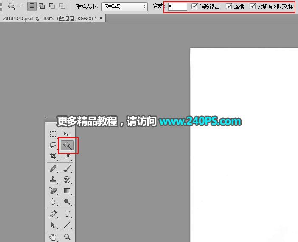Select the Brush tool
This screenshot has height=242, width=298.
(67, 169)
